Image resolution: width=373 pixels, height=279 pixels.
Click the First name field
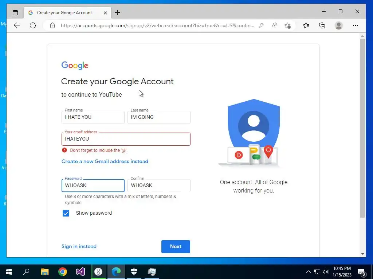click(93, 117)
